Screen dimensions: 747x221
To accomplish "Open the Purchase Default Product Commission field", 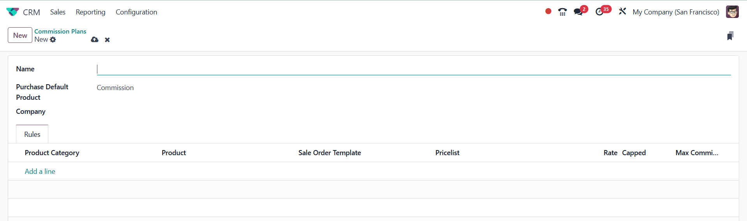I will 115,88.
